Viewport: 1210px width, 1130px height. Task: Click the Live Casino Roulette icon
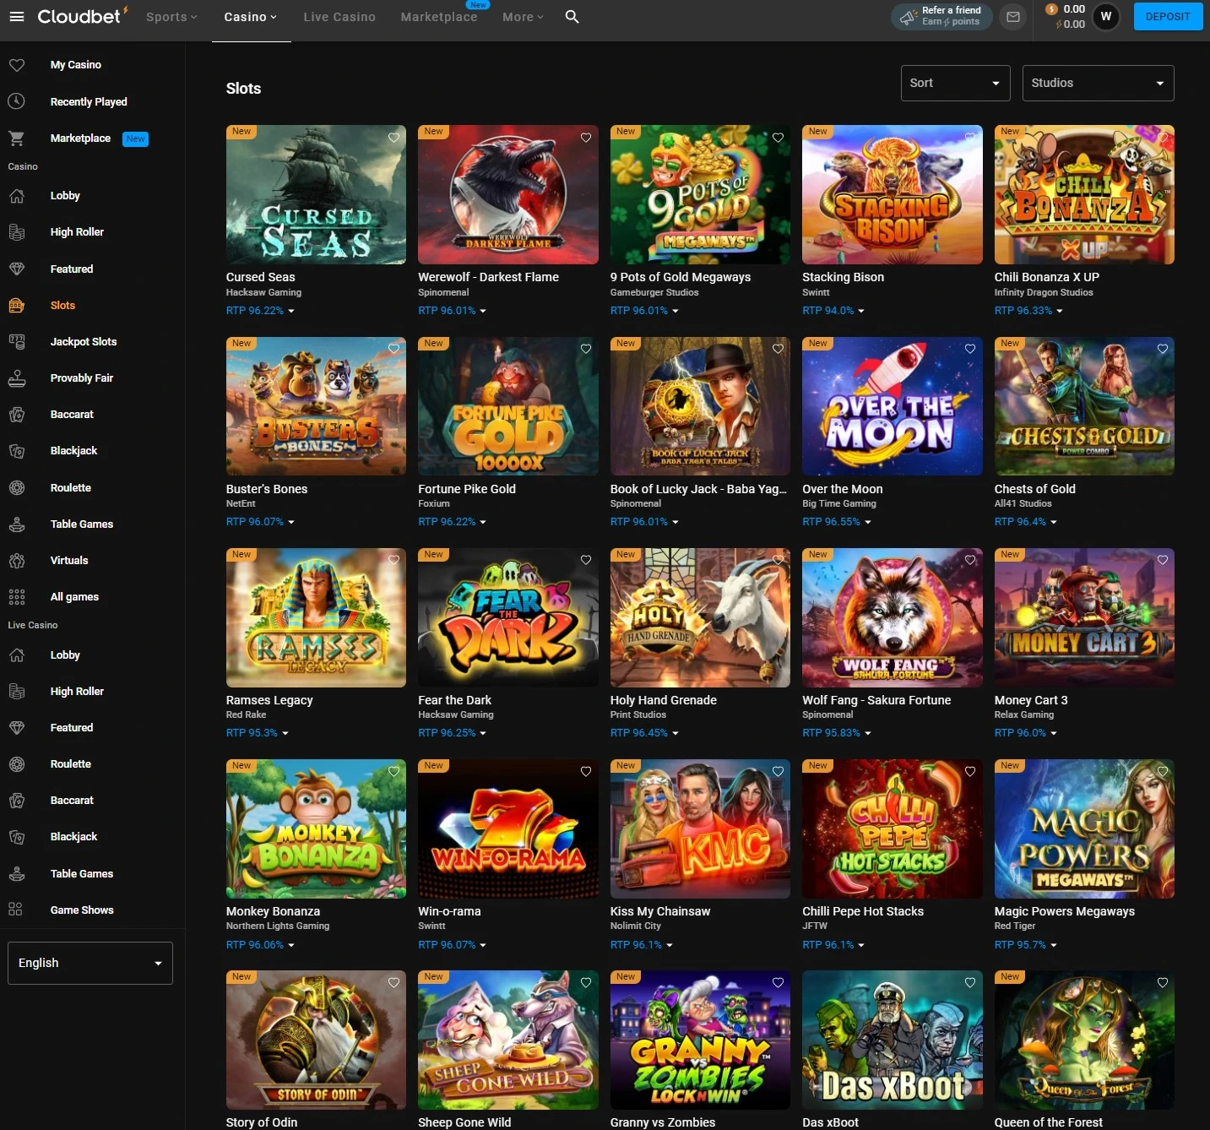(x=17, y=764)
